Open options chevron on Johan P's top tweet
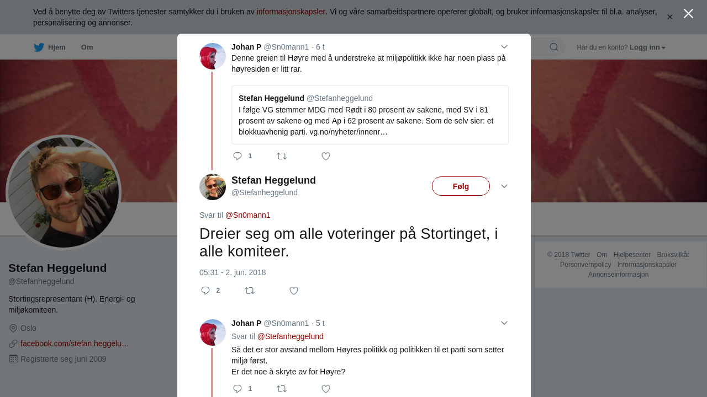This screenshot has width=707, height=397. click(504, 47)
